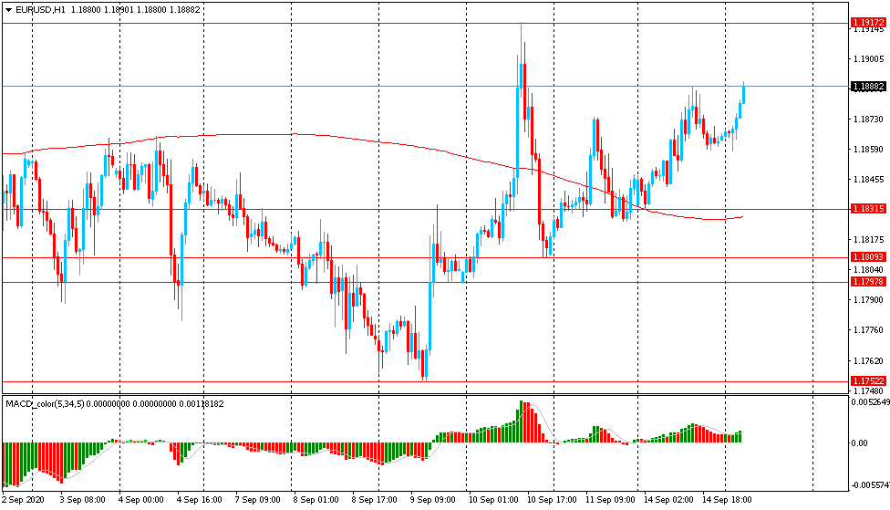The height and width of the screenshot is (510, 890).
Task: Select the 2 Sep 2020 time label
Action: [25, 500]
